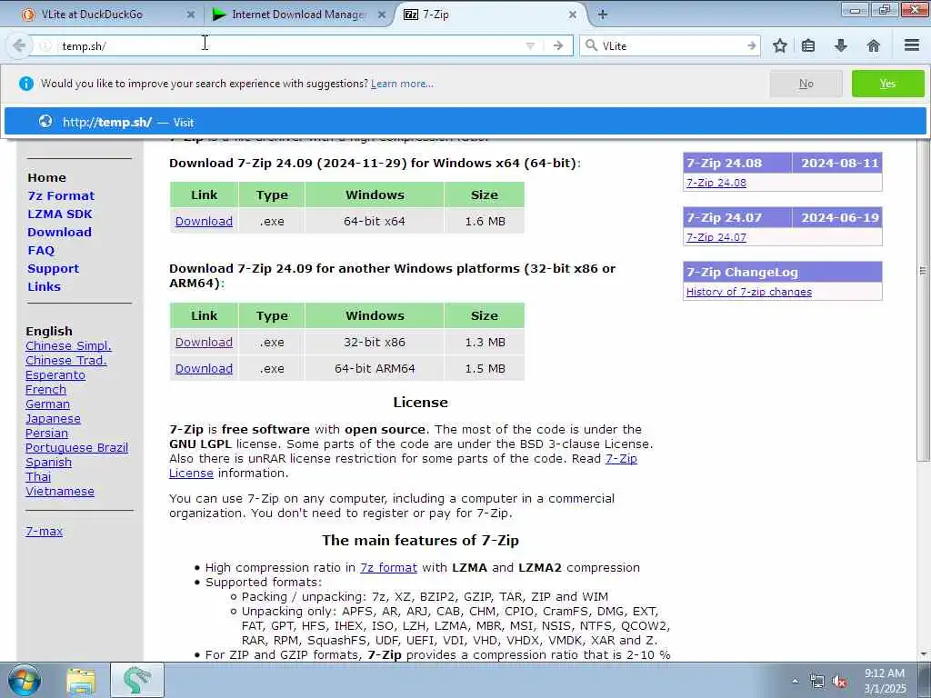
Task: Go to browser home page icon
Action: (x=874, y=45)
